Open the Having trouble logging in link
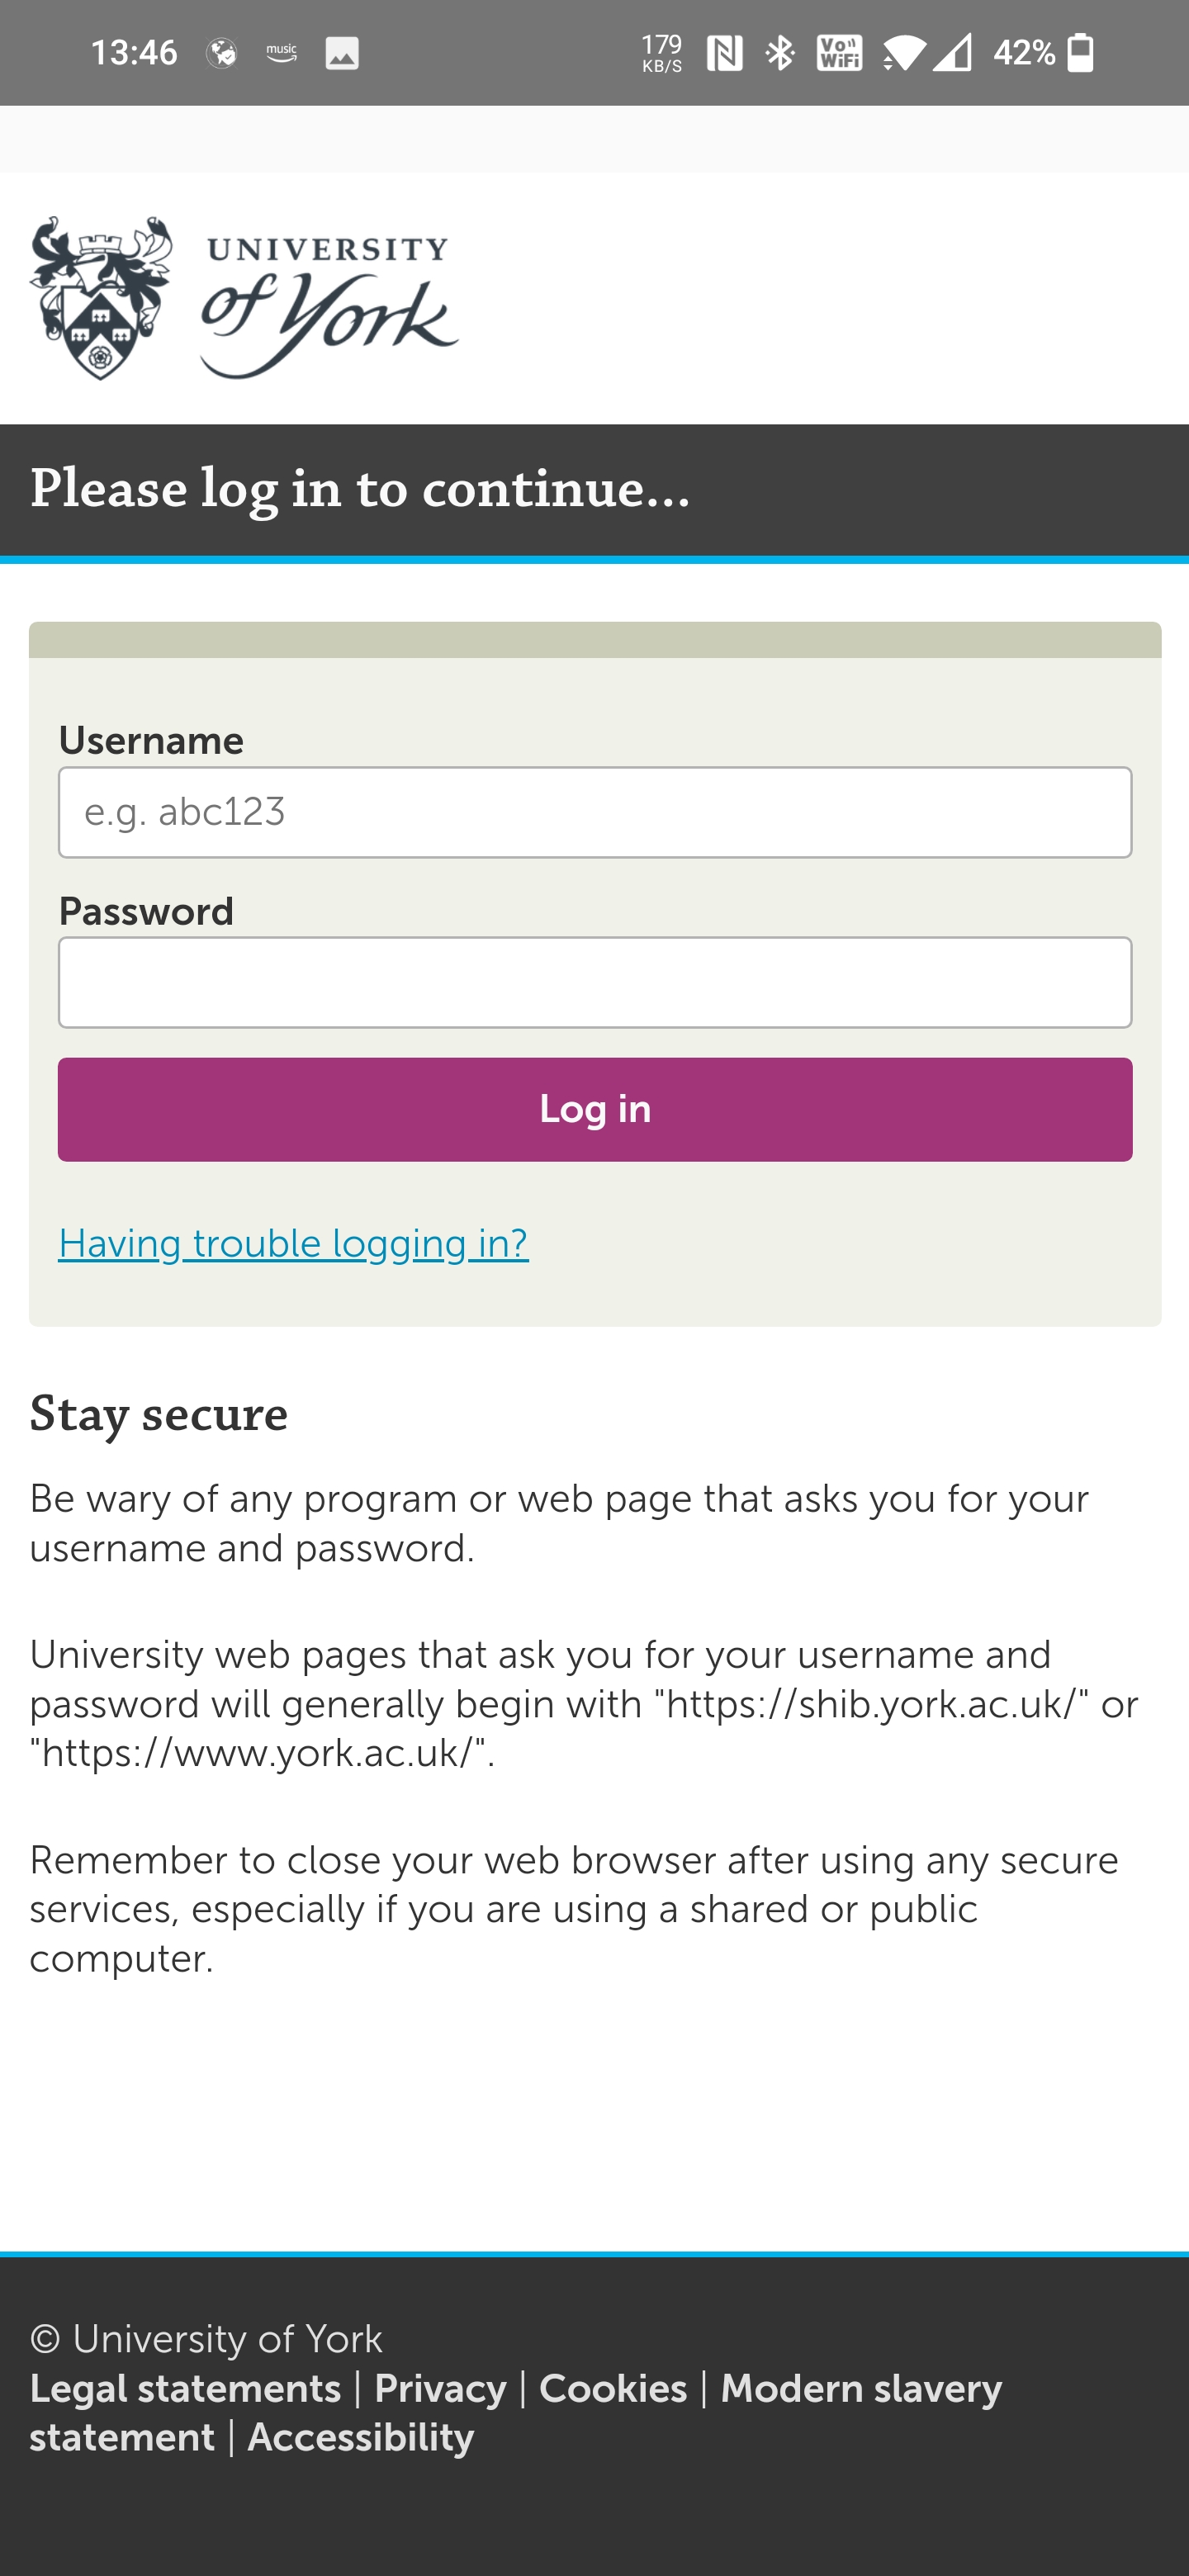This screenshot has width=1189, height=2576. click(x=294, y=1244)
